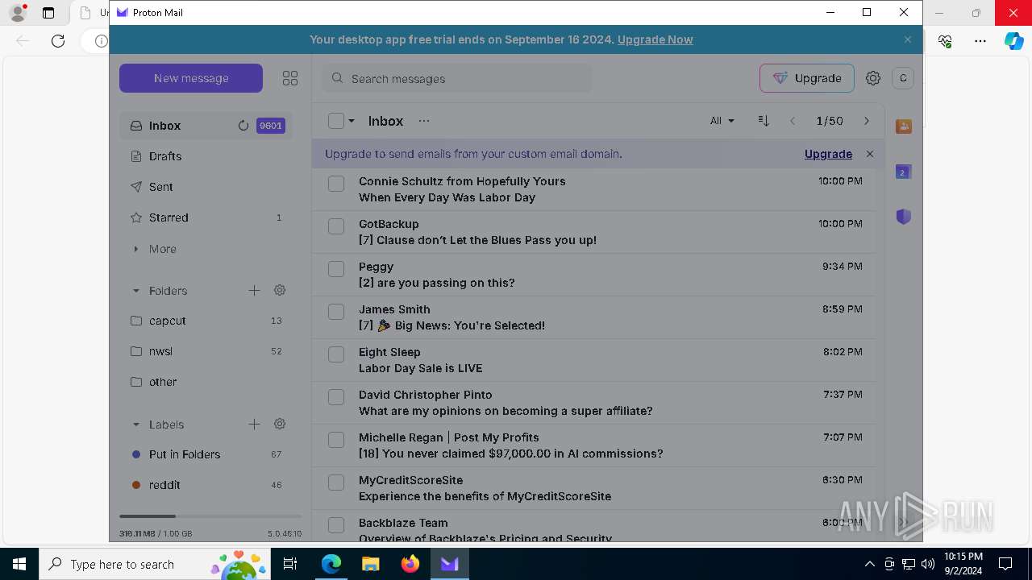The height and width of the screenshot is (580, 1032).
Task: Open label settings gear icon
Action: [280, 424]
